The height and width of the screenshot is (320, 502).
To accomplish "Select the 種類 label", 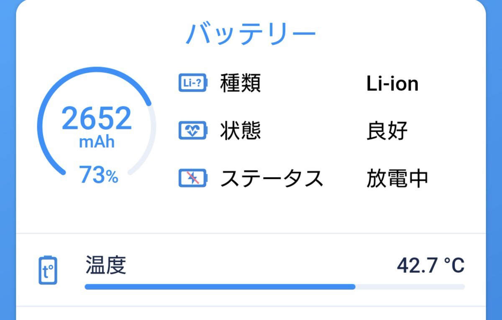I will pos(241,83).
